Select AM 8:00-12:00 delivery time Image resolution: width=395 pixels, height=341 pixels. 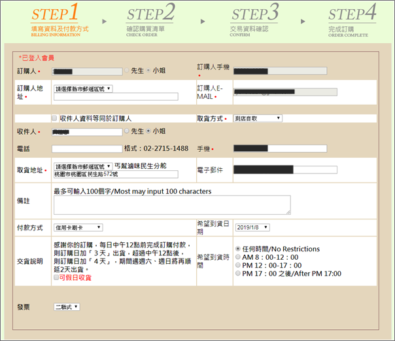[x=238, y=257]
